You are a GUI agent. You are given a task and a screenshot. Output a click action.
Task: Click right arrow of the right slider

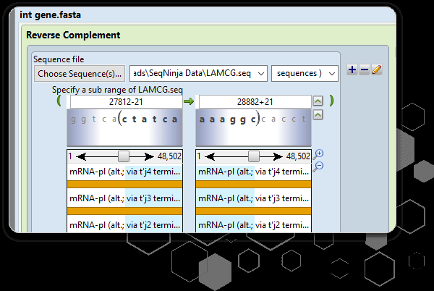coord(278,156)
